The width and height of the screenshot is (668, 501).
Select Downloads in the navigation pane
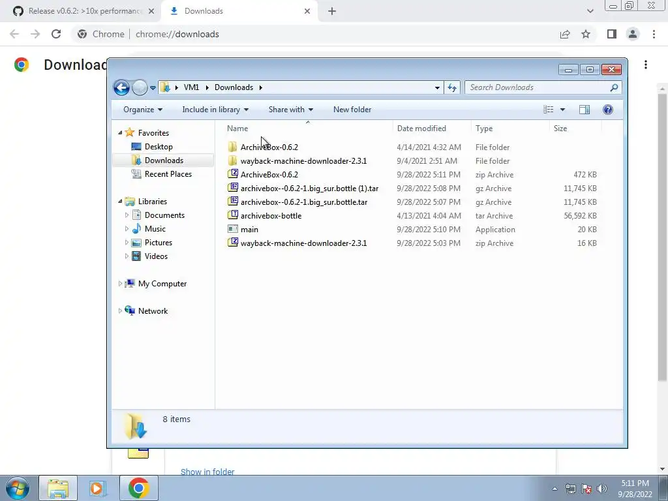(164, 160)
